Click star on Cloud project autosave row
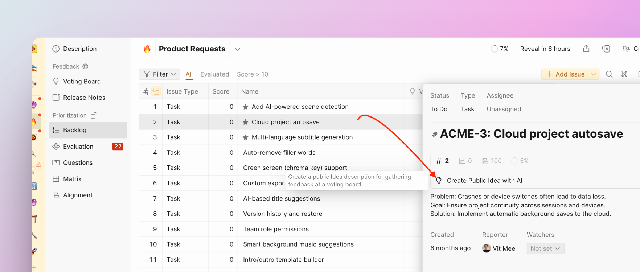Viewport: 640px width, 272px height. [246, 122]
